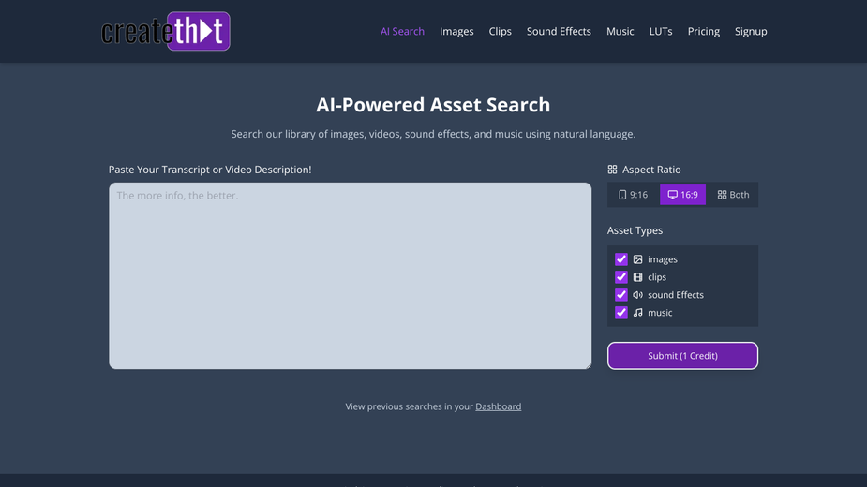Toggle the sound Effects checkbox
Viewport: 867px width, 487px height.
click(620, 295)
